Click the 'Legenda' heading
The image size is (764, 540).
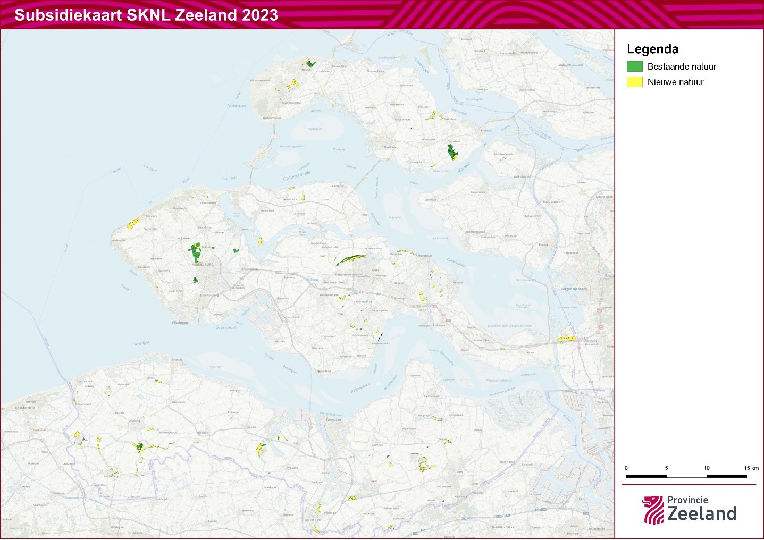[652, 49]
